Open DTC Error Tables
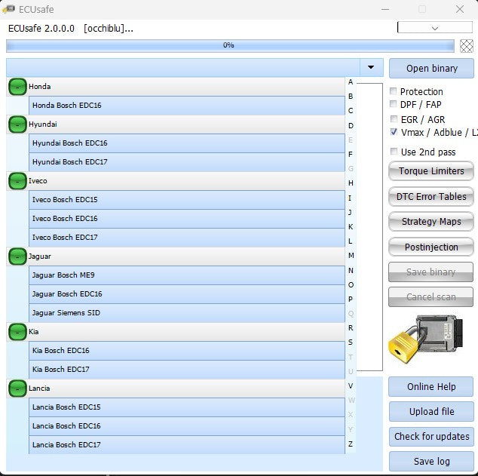478x476 pixels. [x=431, y=197]
